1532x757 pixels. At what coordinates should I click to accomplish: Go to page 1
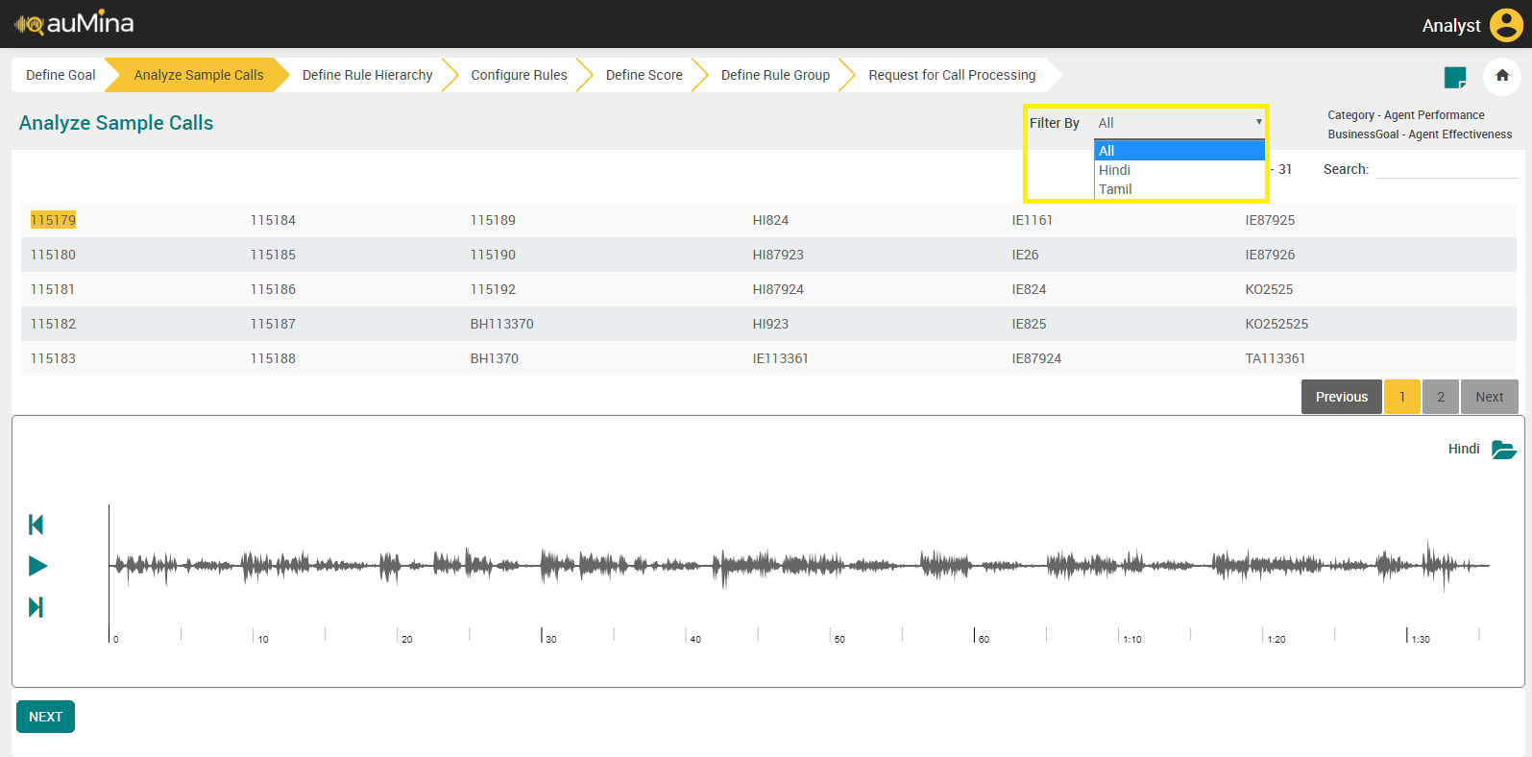(x=1402, y=397)
